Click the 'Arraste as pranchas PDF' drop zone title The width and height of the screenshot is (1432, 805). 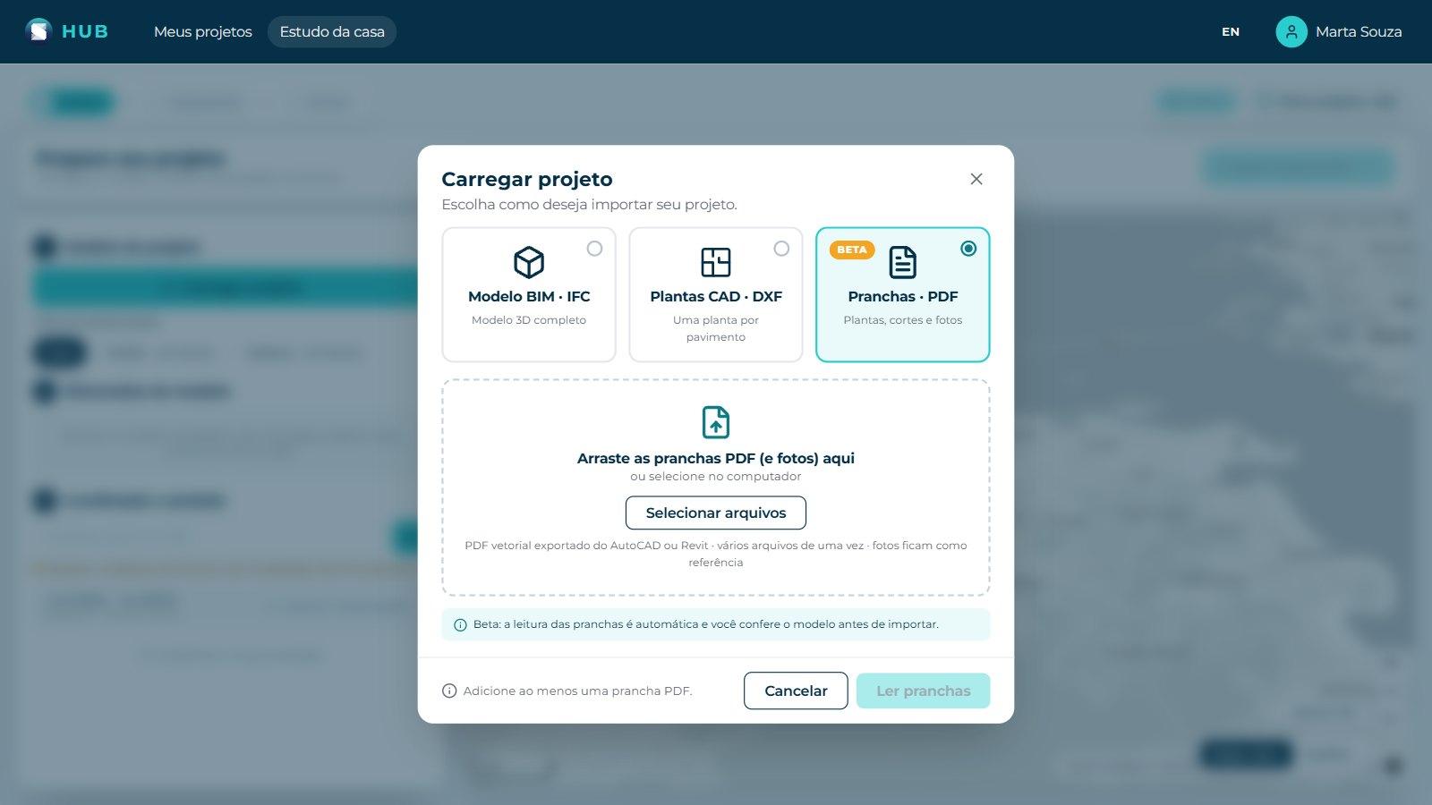coord(716,458)
